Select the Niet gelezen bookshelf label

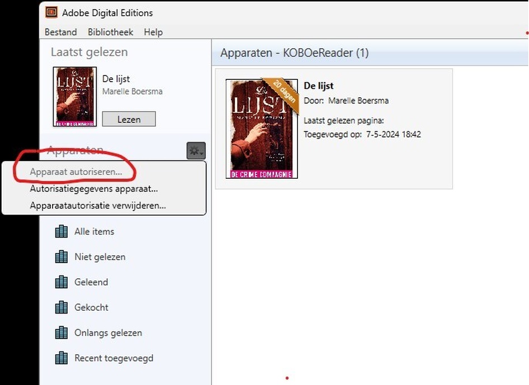click(x=100, y=257)
